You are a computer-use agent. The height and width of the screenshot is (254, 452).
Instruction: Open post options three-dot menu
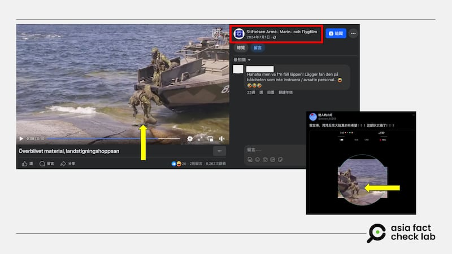353,33
